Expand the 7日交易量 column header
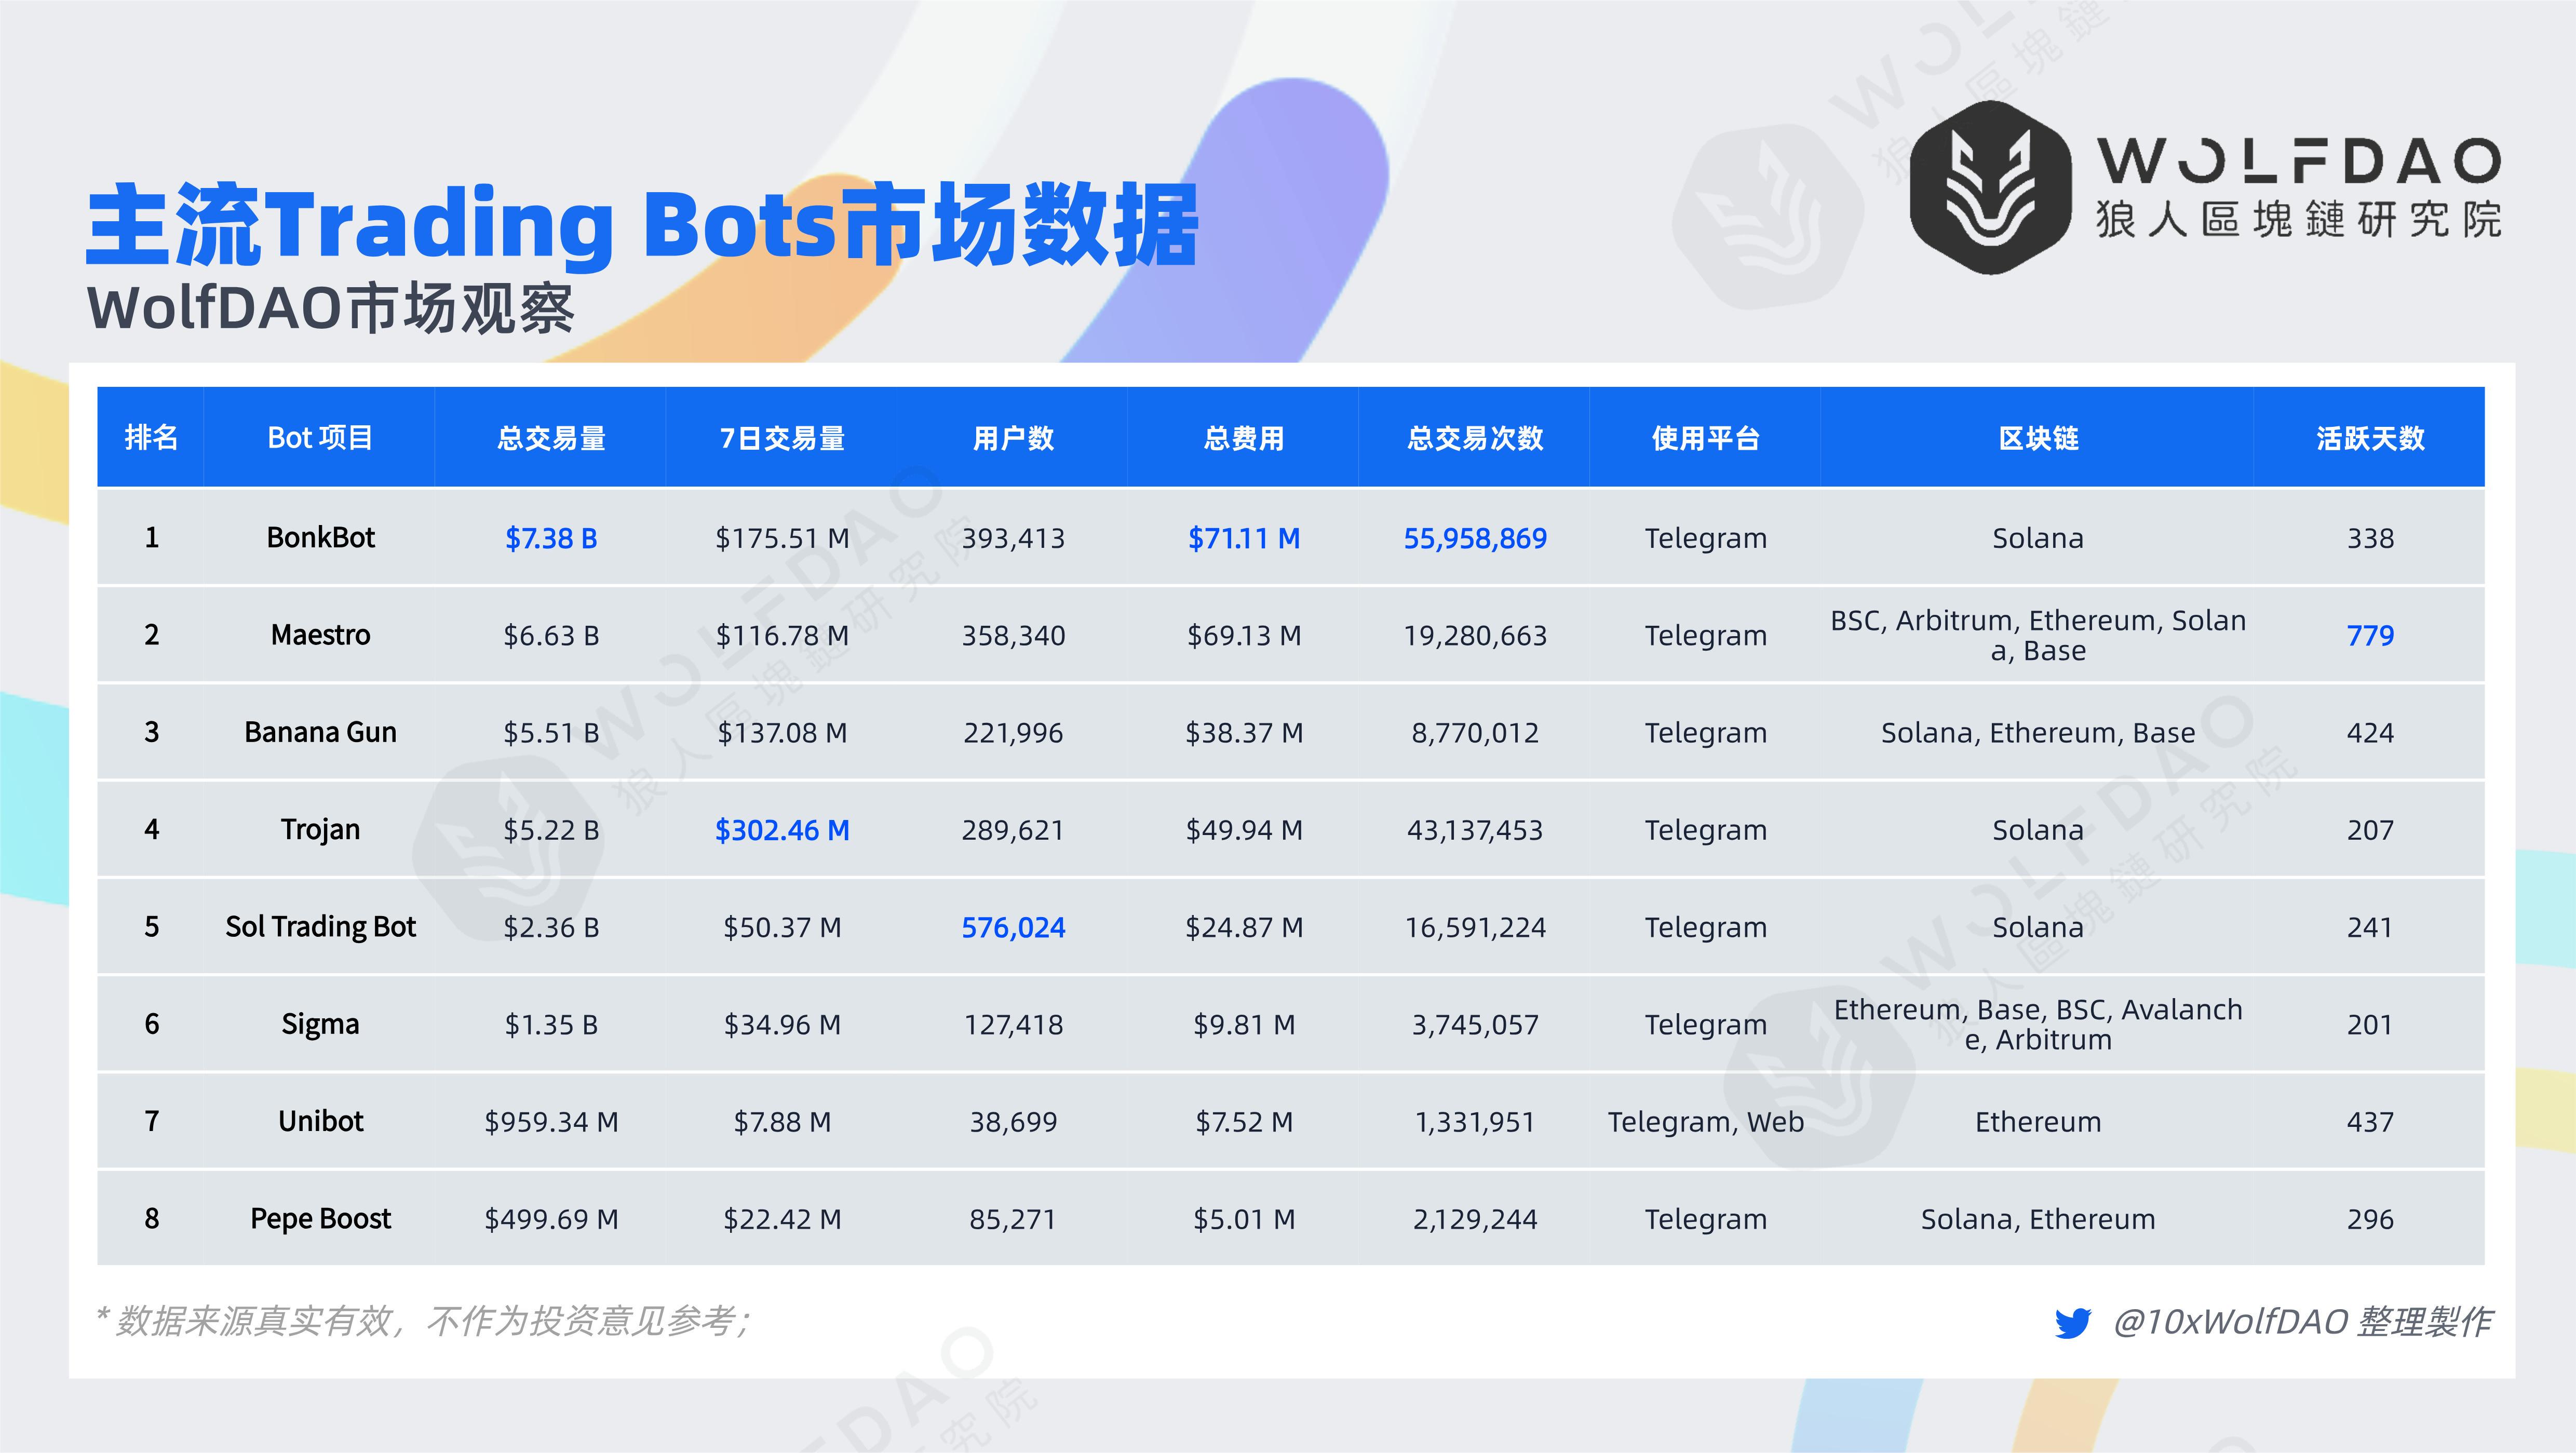 coord(782,437)
